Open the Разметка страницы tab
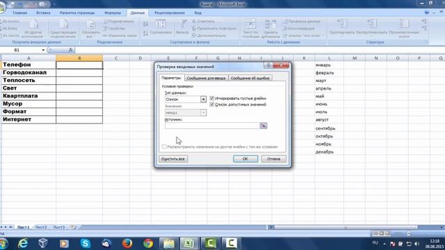 point(77,12)
